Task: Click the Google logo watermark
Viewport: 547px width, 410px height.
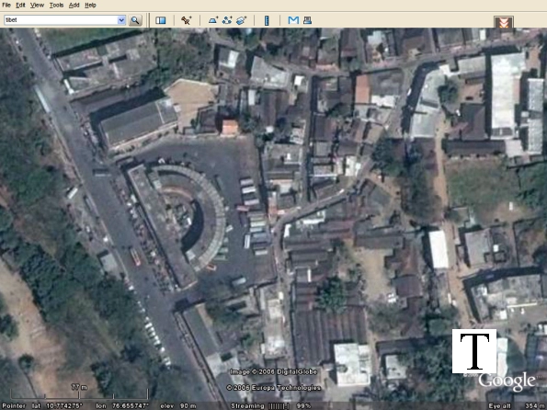Action: (507, 382)
